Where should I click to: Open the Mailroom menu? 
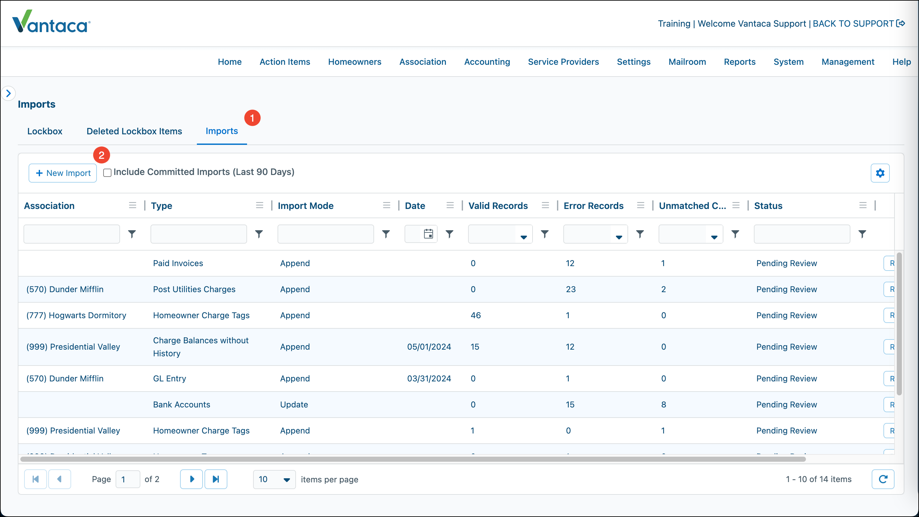coord(687,62)
